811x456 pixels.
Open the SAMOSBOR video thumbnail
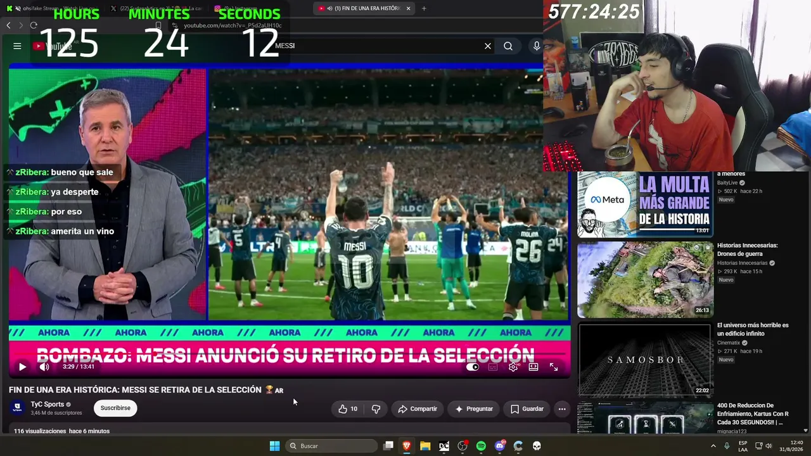click(x=645, y=359)
